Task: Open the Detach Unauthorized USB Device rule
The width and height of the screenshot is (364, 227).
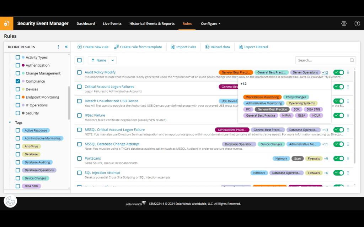Action: pyautogui.click(x=111, y=101)
